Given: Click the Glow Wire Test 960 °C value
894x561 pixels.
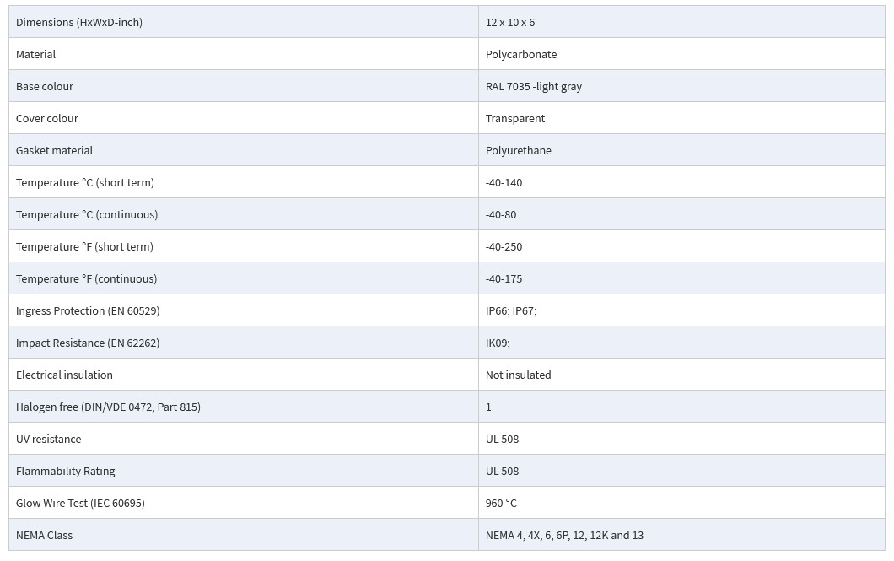Looking at the screenshot, I should pos(501,503).
